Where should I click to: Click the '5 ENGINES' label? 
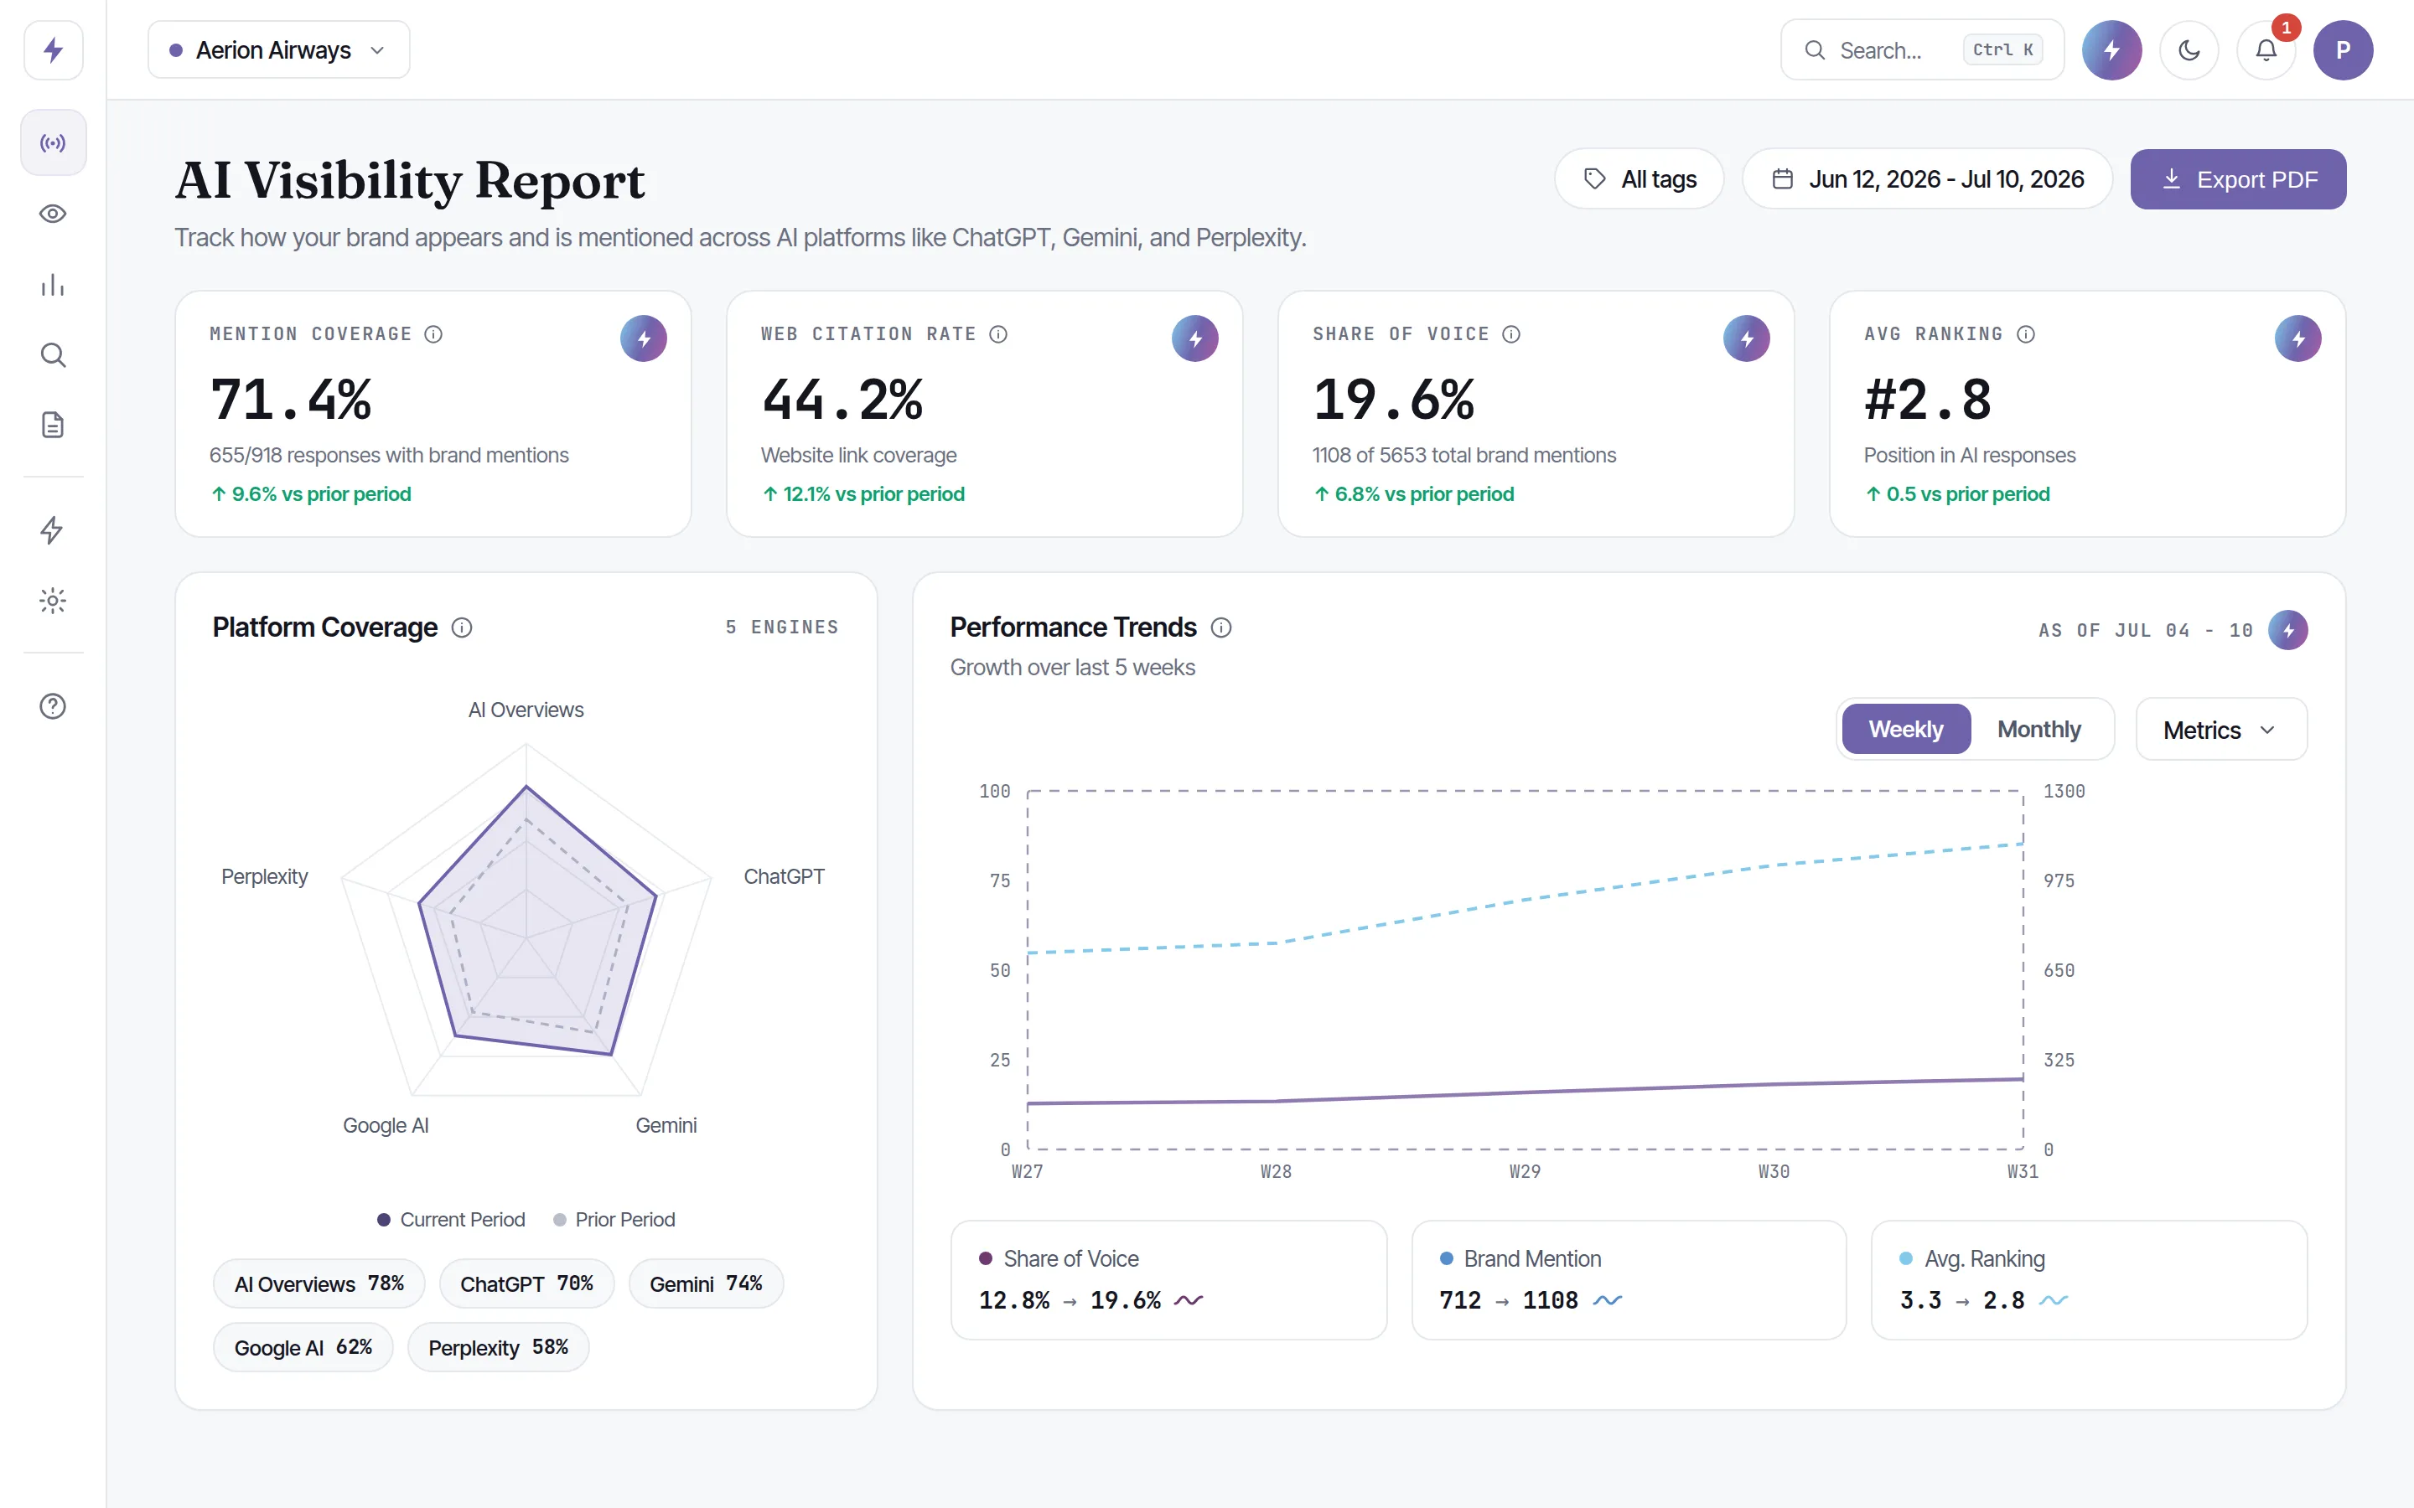(782, 627)
